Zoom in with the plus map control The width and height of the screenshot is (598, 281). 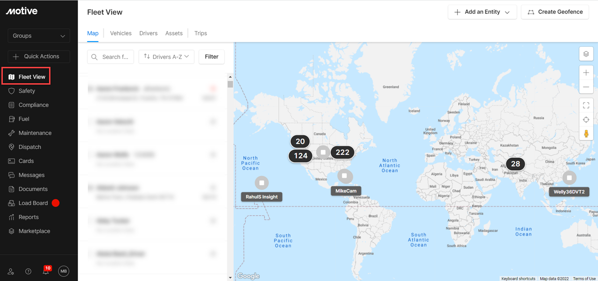pyautogui.click(x=586, y=73)
